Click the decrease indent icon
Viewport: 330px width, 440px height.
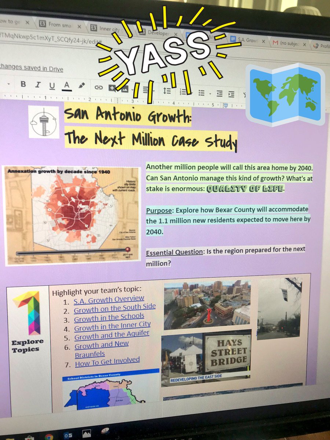tap(219, 93)
